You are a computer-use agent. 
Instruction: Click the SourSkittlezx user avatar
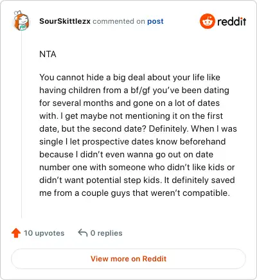tap(21, 21)
